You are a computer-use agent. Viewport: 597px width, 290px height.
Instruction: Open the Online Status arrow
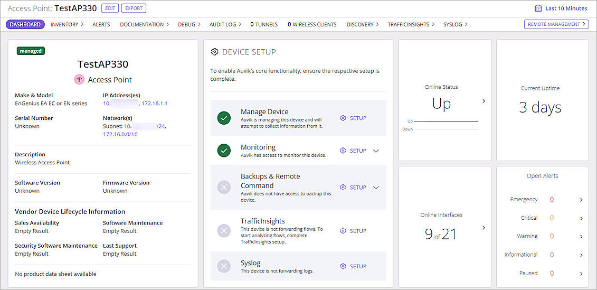[484, 101]
